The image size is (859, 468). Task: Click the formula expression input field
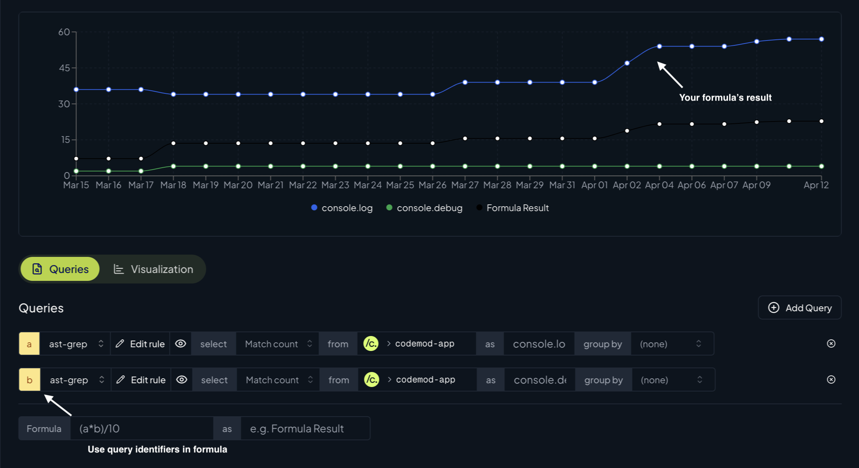[x=142, y=428]
